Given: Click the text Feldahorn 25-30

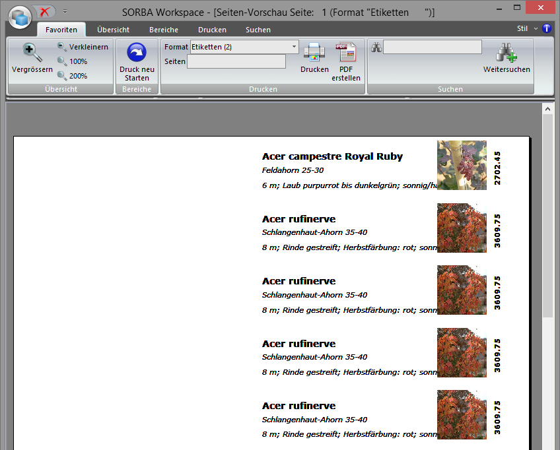Looking at the screenshot, I should tap(293, 170).
